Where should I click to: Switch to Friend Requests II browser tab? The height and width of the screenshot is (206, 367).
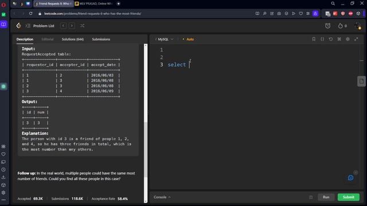click(53, 4)
